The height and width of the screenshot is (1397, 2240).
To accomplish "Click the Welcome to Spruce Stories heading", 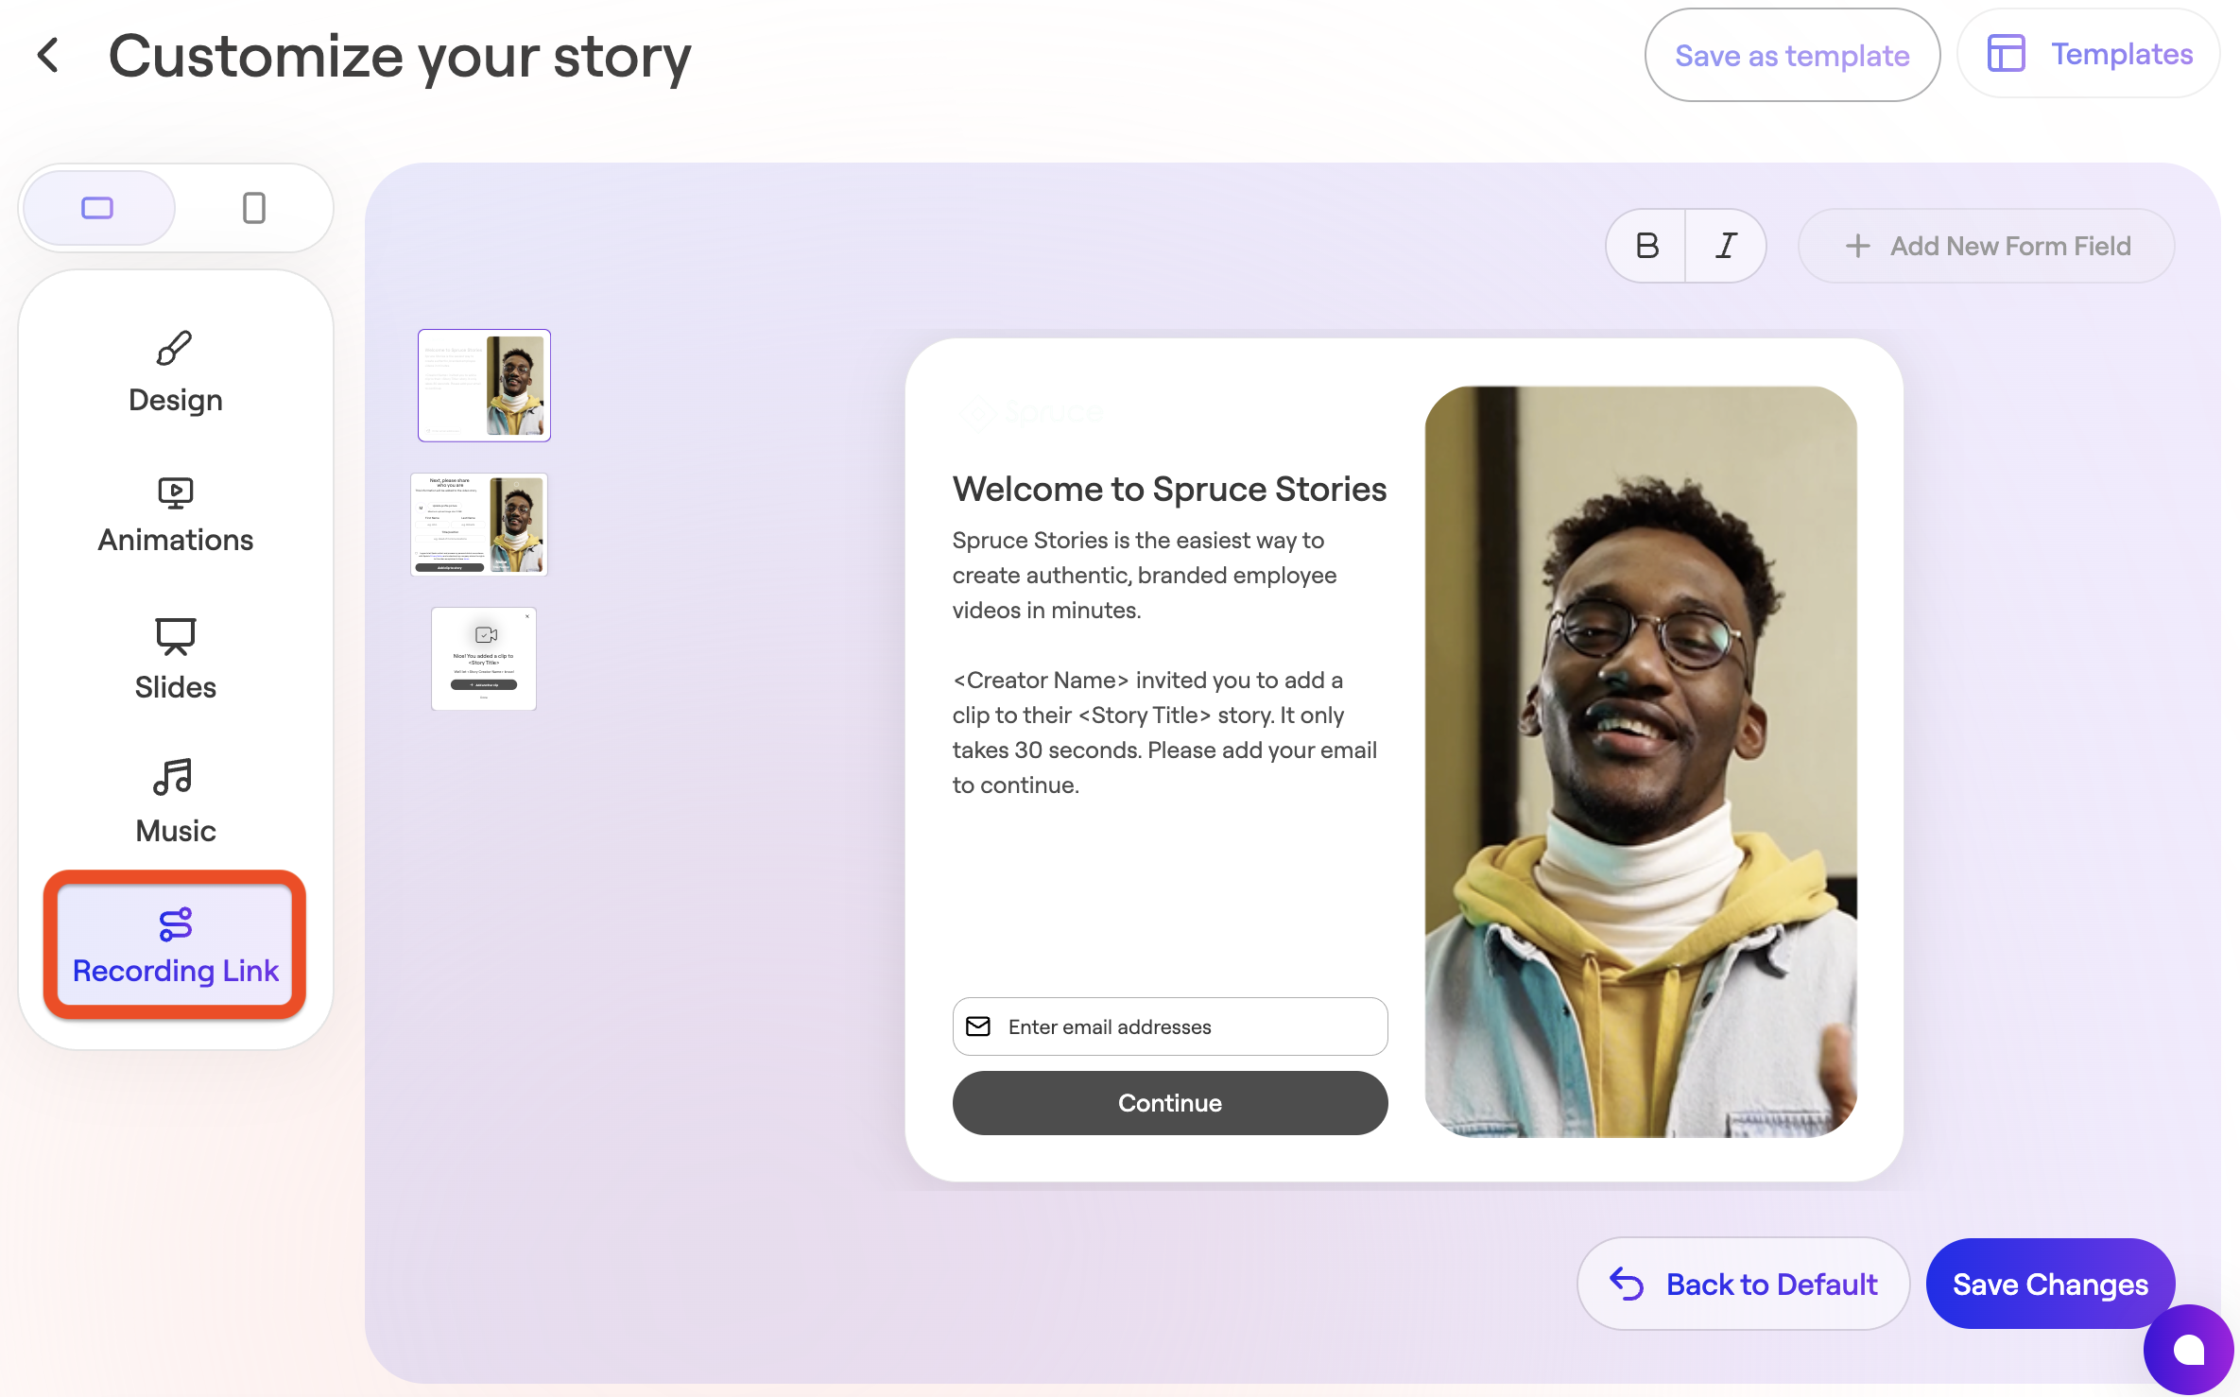I will 1170,489.
